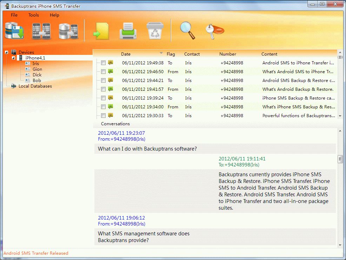Click the Devices tree folder icon

[x=14, y=52]
